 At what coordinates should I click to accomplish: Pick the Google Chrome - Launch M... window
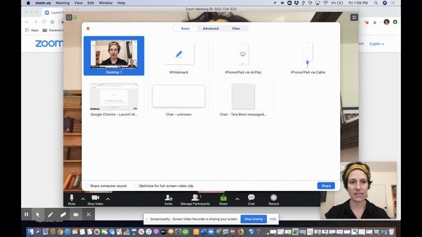tap(114, 98)
